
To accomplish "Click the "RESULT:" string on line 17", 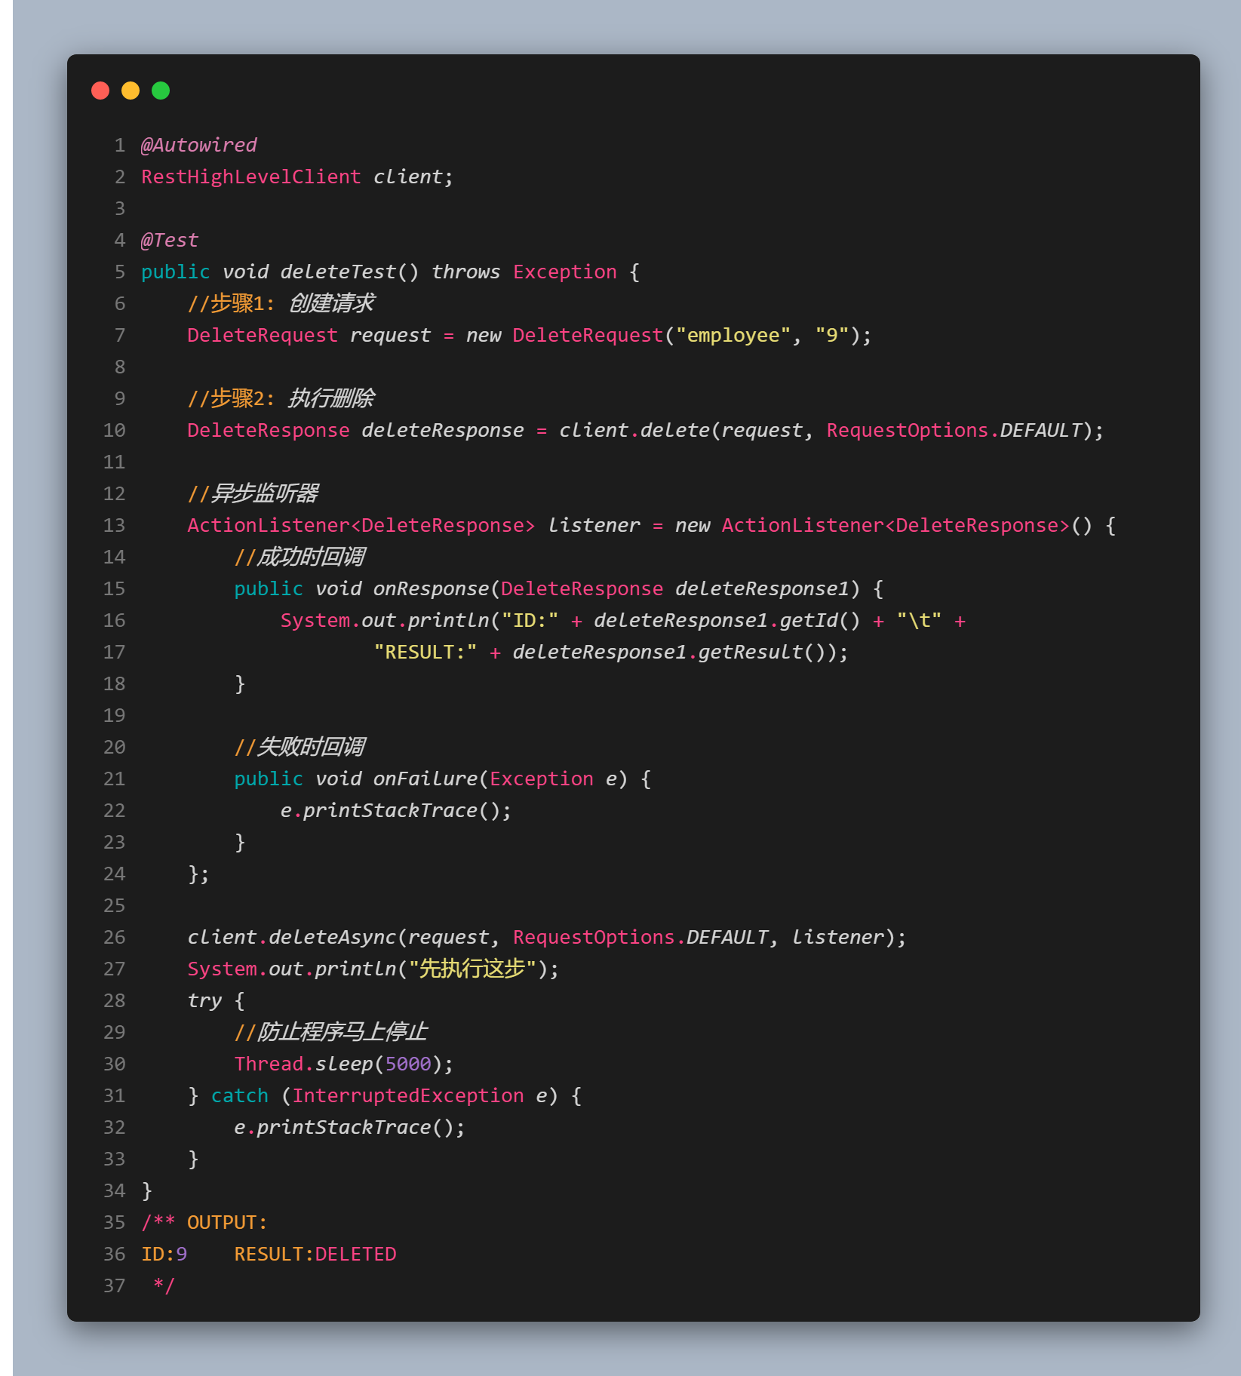I will pyautogui.click(x=425, y=652).
